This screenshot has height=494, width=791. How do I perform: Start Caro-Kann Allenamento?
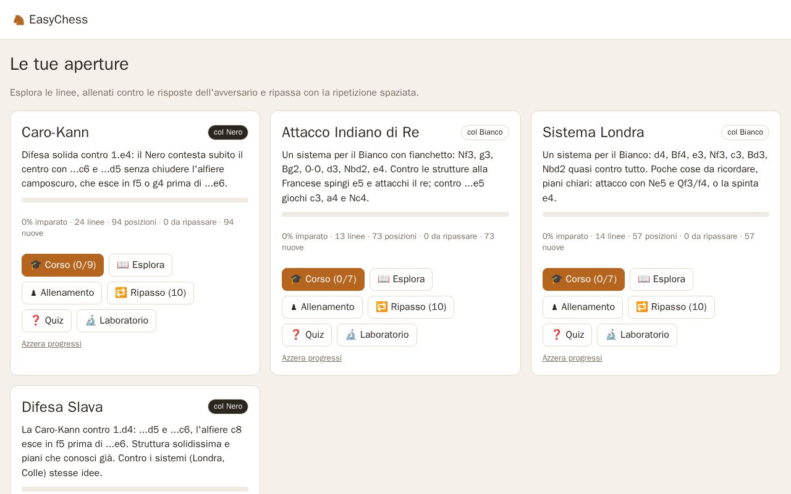(x=62, y=293)
